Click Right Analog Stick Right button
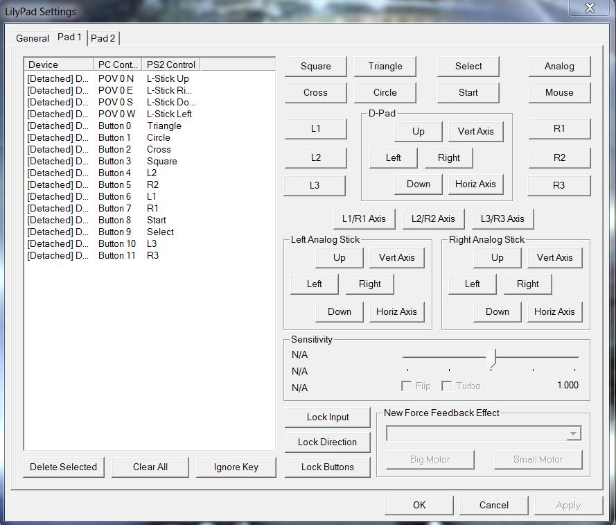Screen dimensions: 616x525 point(528,284)
